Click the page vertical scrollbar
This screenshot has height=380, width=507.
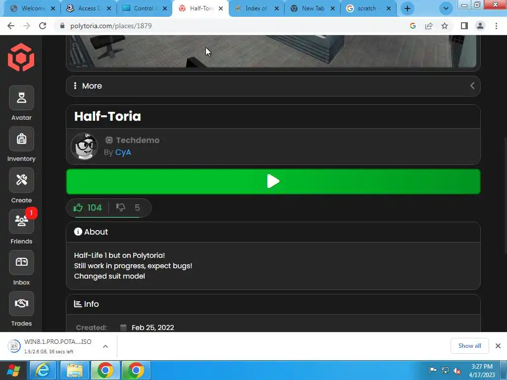coord(505,195)
